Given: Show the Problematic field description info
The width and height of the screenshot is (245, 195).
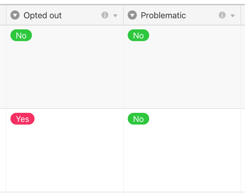Looking at the screenshot, I should pos(222,15).
